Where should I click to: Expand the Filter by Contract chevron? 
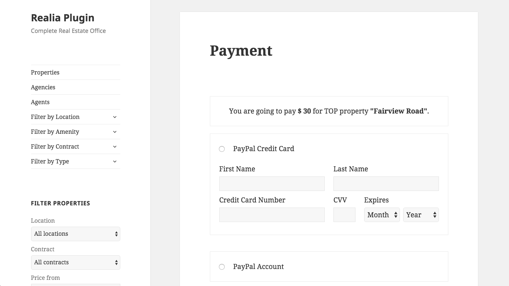click(x=115, y=146)
